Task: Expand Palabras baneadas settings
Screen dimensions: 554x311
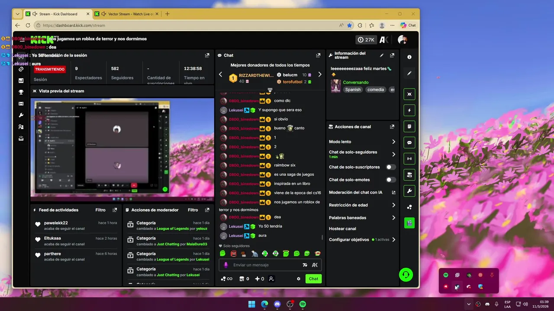Action: coord(393,218)
